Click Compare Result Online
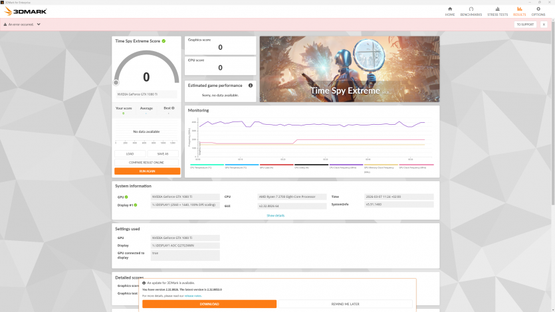Image resolution: width=555 pixels, height=312 pixels. (147, 162)
